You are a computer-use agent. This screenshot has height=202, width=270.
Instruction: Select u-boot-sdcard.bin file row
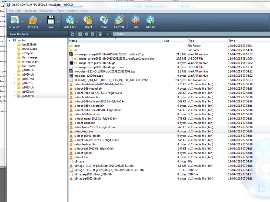click(169, 144)
